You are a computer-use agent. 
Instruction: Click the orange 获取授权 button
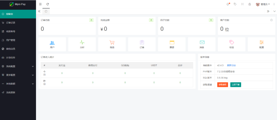point(222,85)
